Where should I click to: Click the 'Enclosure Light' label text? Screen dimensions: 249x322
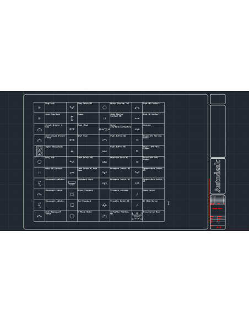pos(85,179)
